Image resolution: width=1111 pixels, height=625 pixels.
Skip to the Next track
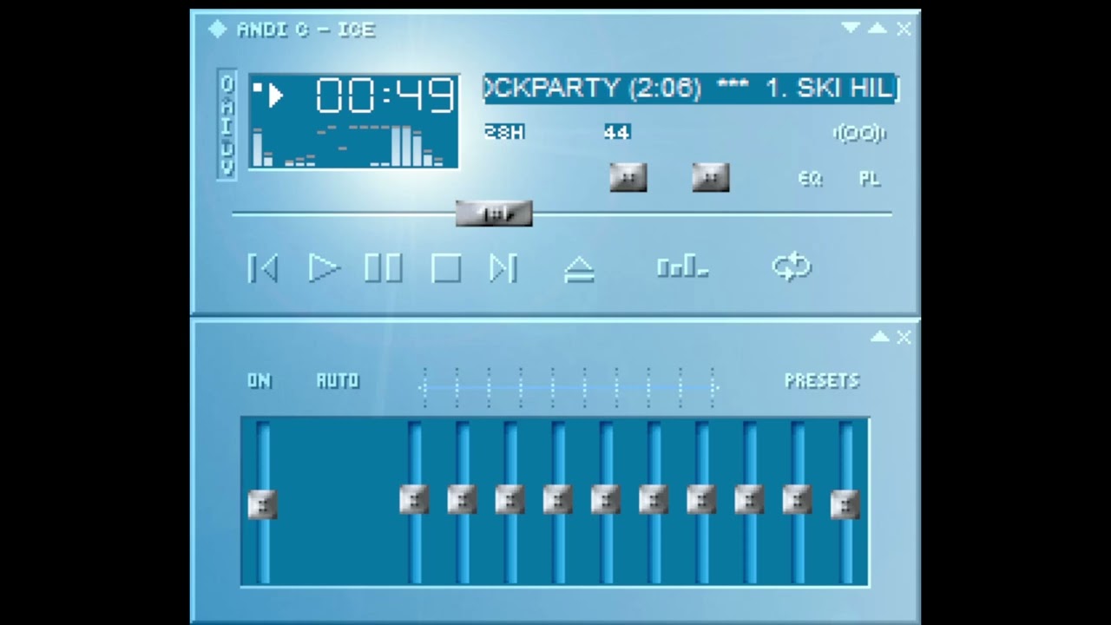click(x=503, y=268)
